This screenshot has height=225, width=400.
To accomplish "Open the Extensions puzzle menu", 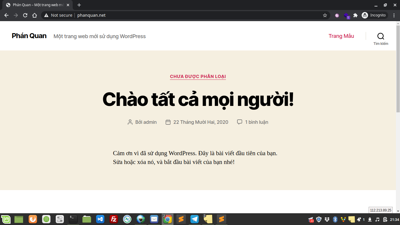I will (355, 15).
